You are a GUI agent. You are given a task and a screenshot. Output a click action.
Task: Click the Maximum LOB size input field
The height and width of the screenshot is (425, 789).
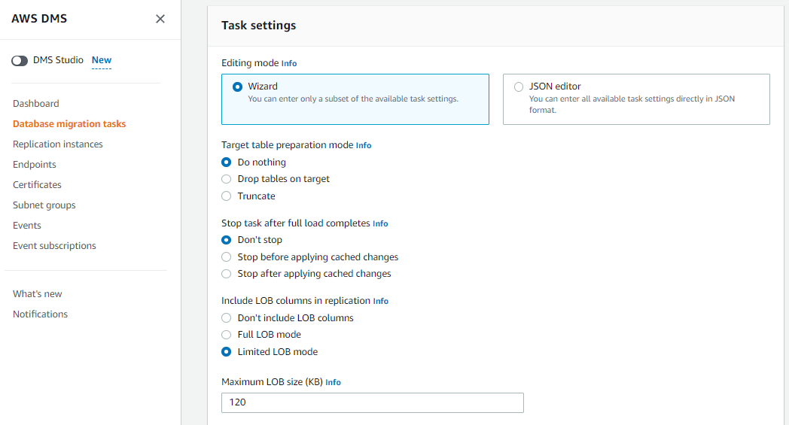coord(372,402)
